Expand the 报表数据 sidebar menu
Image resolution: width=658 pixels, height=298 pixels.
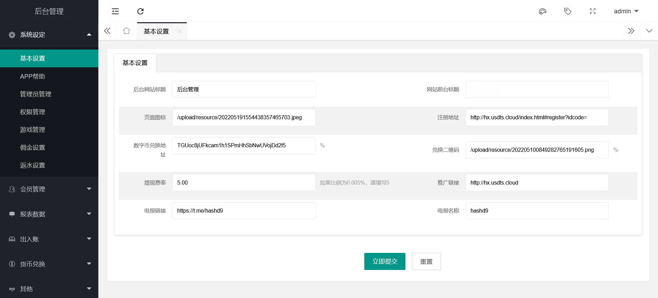point(49,214)
